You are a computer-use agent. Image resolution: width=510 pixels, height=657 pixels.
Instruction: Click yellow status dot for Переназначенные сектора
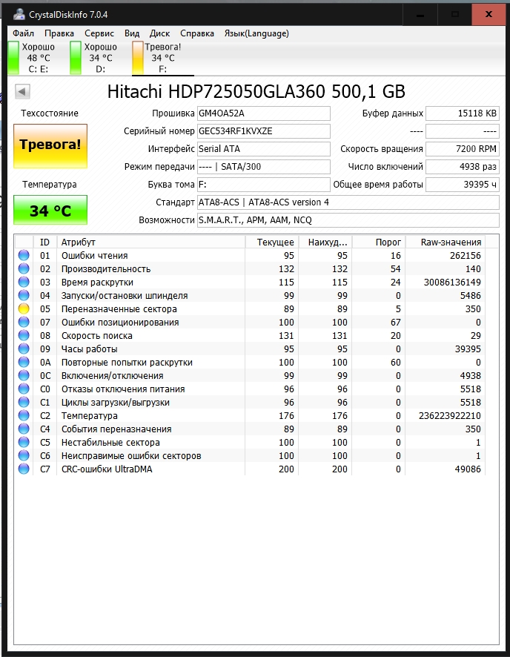tap(24, 309)
